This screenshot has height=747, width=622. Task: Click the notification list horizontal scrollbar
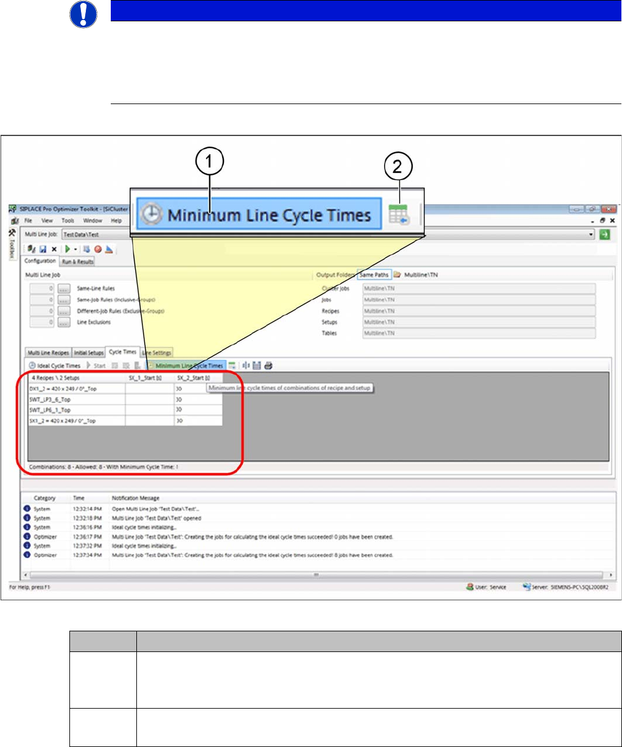coord(317,575)
